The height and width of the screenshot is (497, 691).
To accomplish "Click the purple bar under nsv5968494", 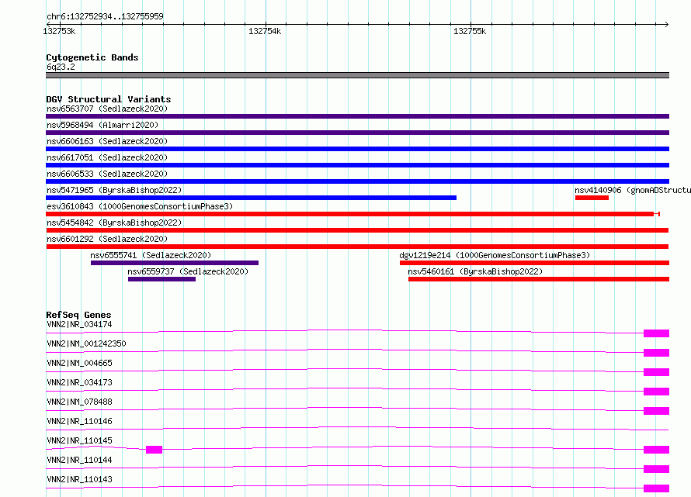I will [357, 133].
